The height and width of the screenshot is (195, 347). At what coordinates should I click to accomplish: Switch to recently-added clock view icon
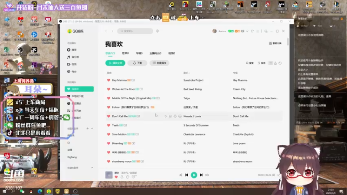280,63
